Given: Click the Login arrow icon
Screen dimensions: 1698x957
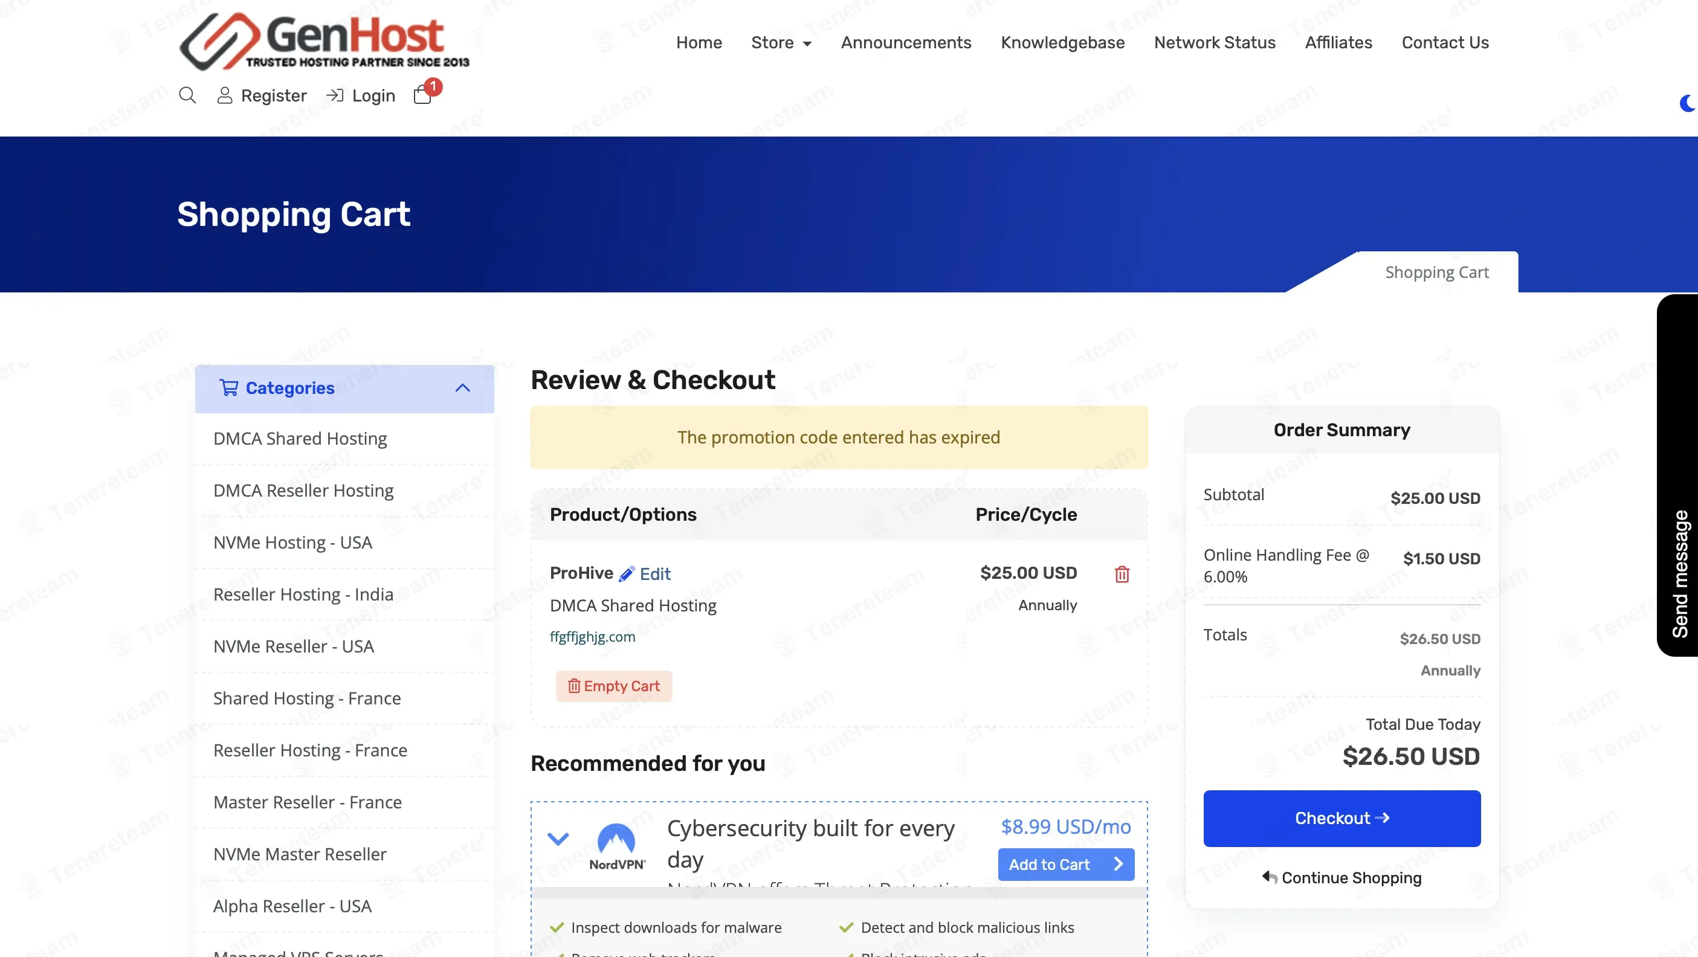Looking at the screenshot, I should [x=335, y=95].
